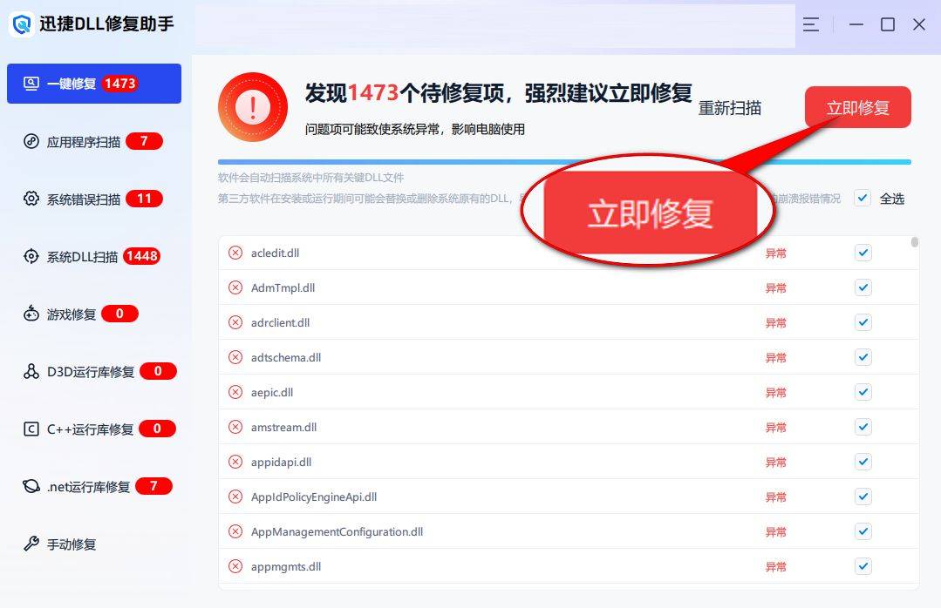Toggle the 全选 select-all checkbox
This screenshot has height=608, width=941.
point(863,198)
